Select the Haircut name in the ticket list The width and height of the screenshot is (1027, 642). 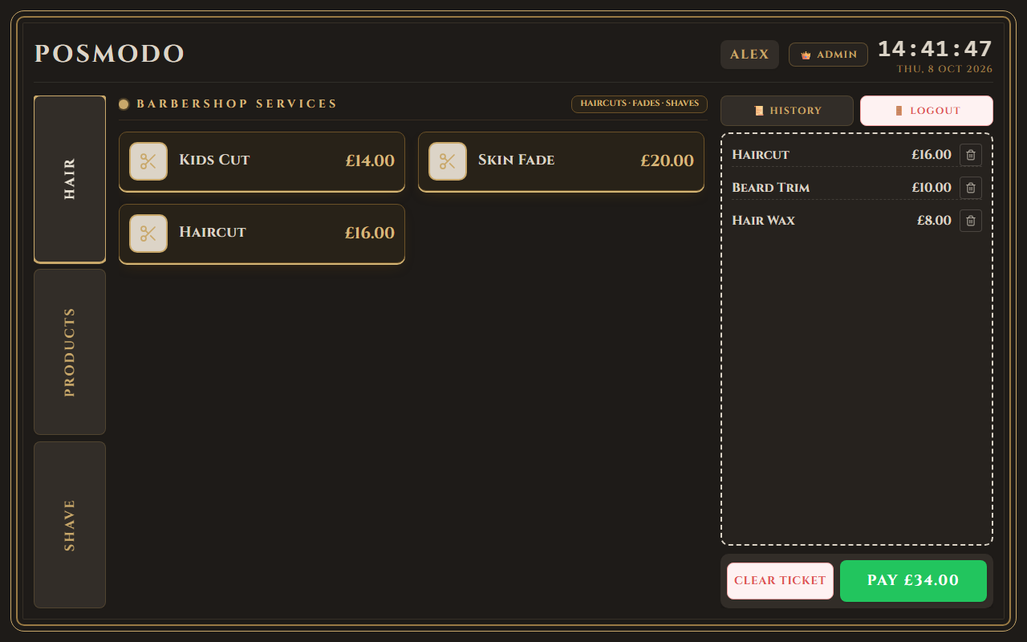[x=761, y=155]
